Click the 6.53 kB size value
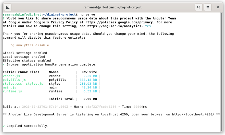This screenshot has width=225, height=135. (x=90, y=91)
